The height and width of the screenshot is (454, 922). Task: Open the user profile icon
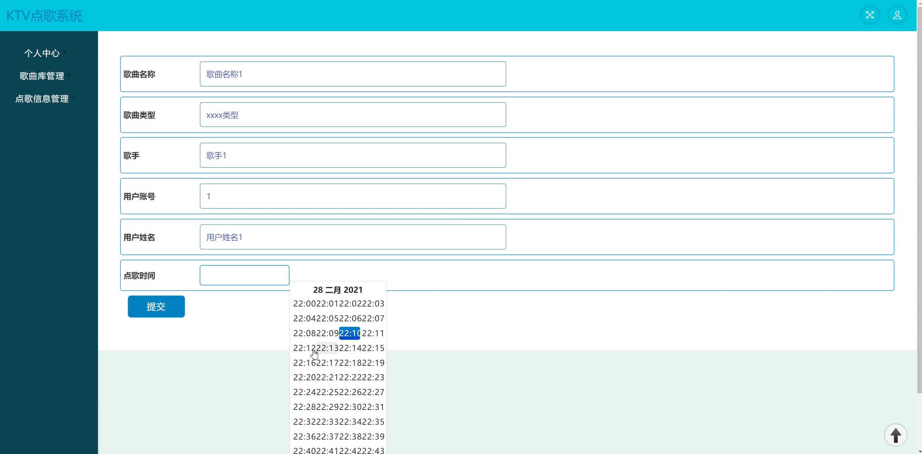coord(897,15)
